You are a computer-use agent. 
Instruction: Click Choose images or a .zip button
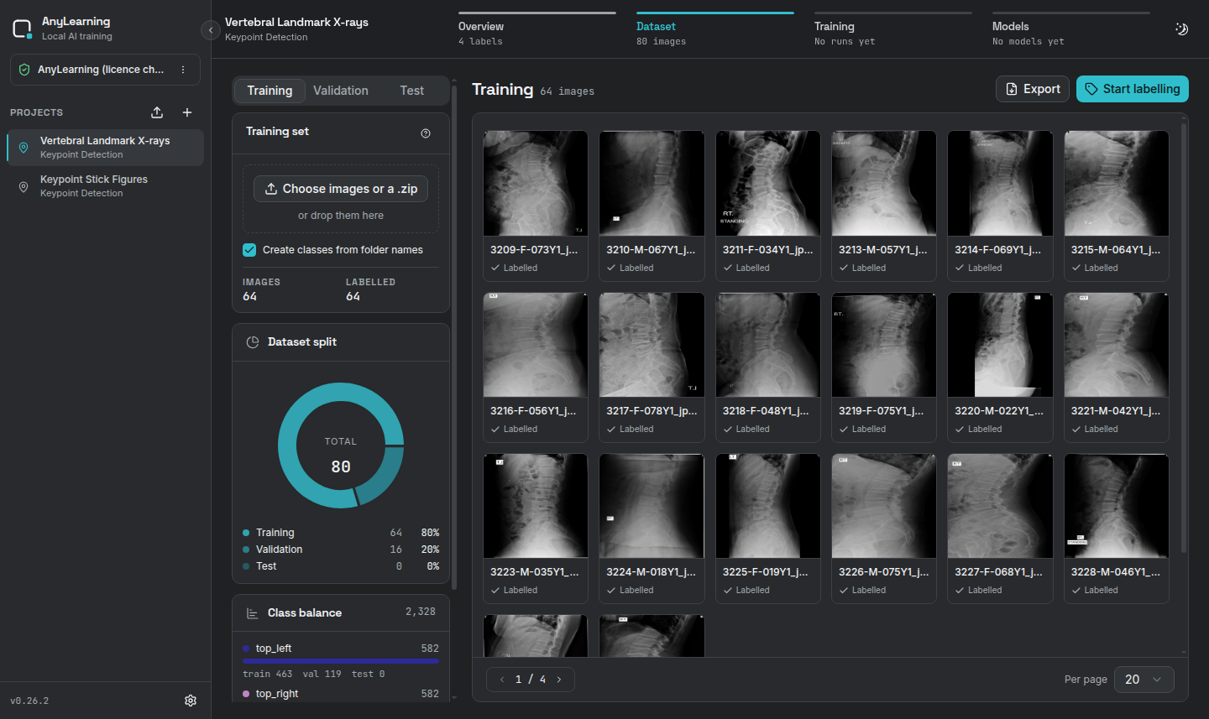341,189
